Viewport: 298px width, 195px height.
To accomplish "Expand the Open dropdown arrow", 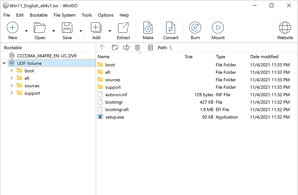I will (x=54, y=31).
